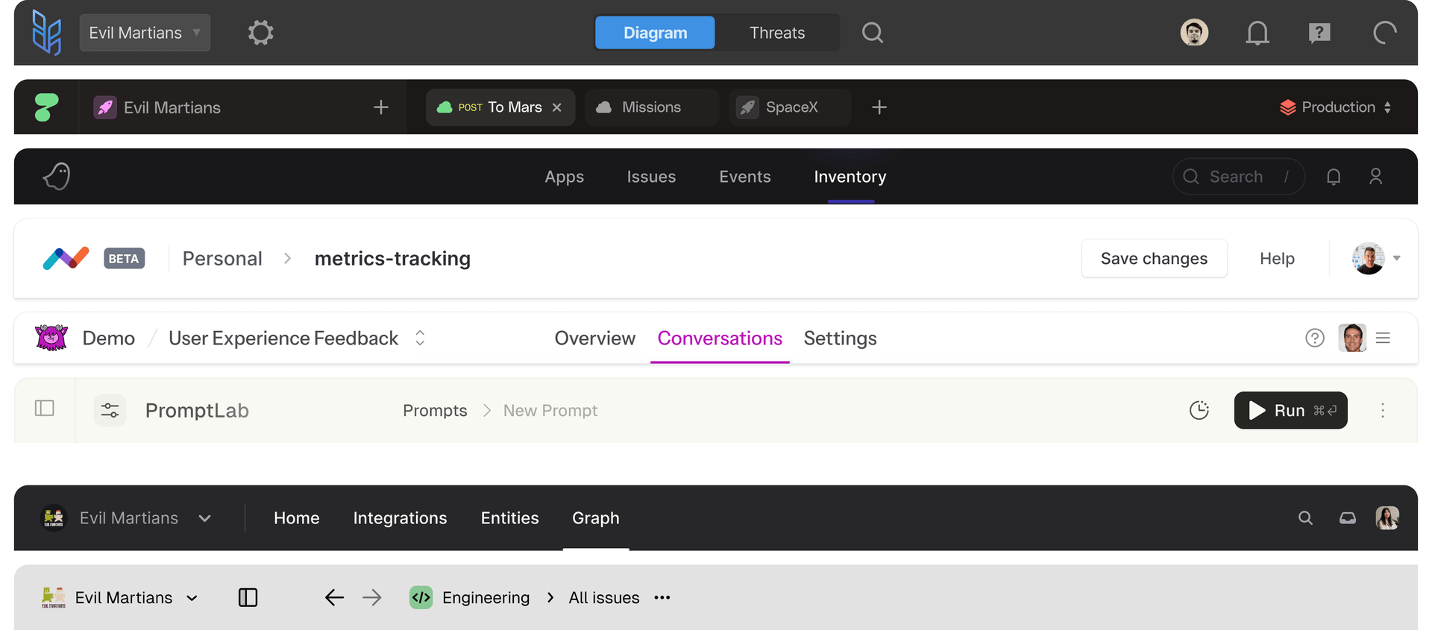
Task: Expand the Production environment selector
Action: point(1335,107)
